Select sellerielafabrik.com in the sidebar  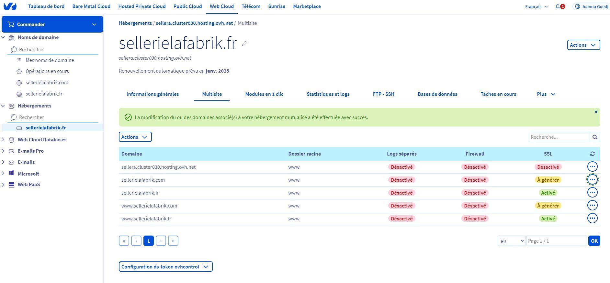[x=47, y=83]
